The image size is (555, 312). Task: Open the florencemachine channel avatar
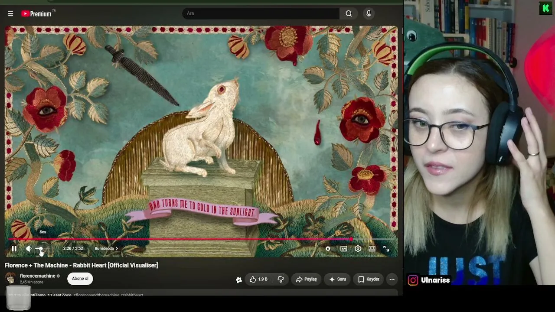10,279
